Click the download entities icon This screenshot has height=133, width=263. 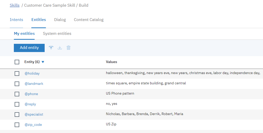coord(60,48)
